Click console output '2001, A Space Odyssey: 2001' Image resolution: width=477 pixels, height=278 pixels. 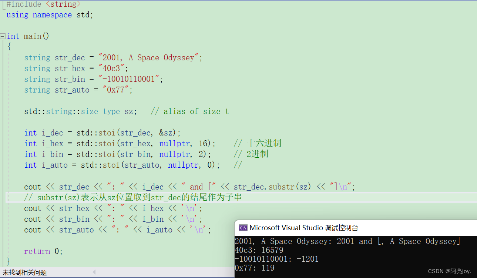(x=295, y=241)
